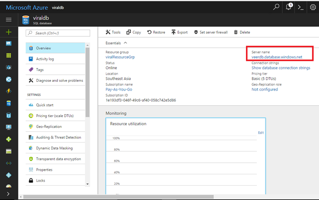Open All resources grid icon in sidebar
The height and width of the screenshot is (200, 319).
coord(9,55)
